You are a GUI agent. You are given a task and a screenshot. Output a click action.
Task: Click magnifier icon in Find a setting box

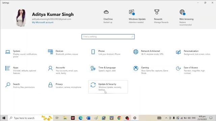(132, 37)
